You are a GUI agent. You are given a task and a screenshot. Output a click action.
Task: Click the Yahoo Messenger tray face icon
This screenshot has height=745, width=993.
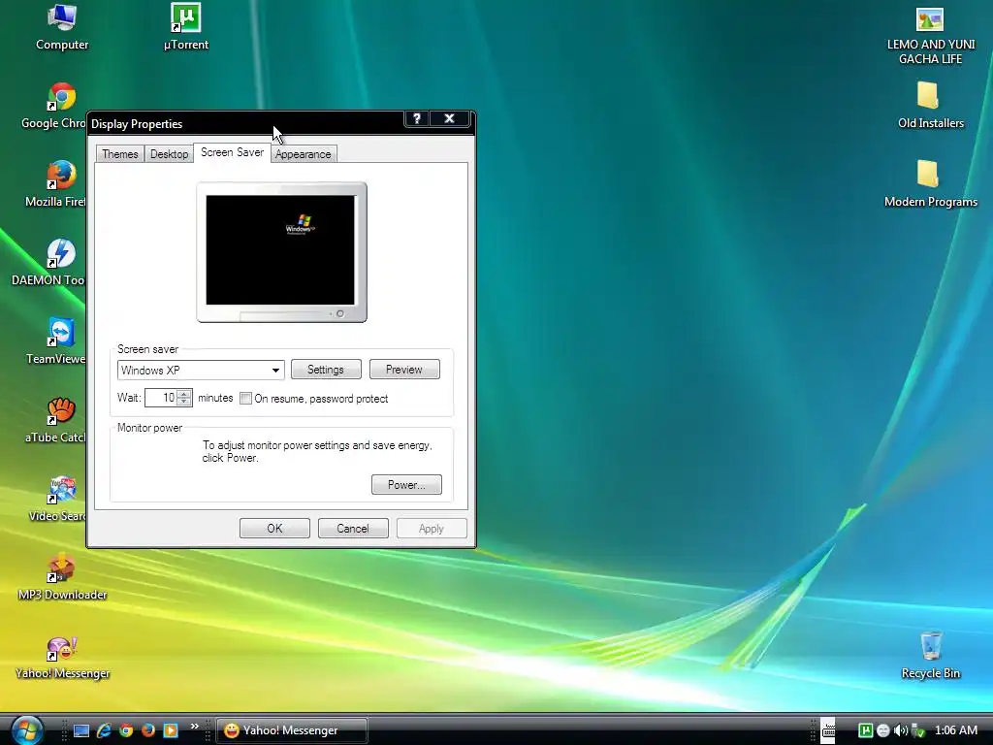pyautogui.click(x=882, y=730)
